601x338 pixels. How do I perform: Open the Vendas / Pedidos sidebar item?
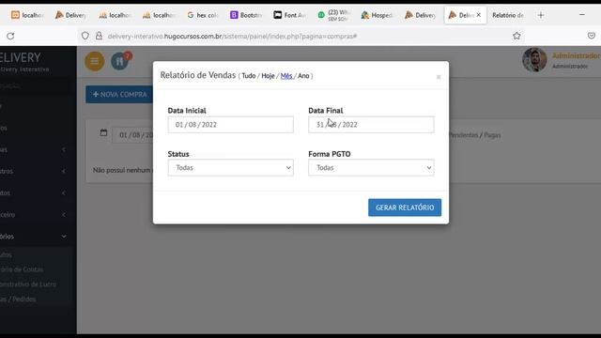coord(18,300)
